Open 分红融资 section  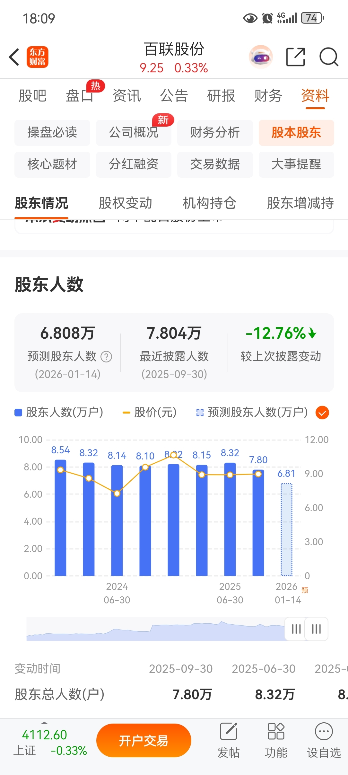[134, 165]
